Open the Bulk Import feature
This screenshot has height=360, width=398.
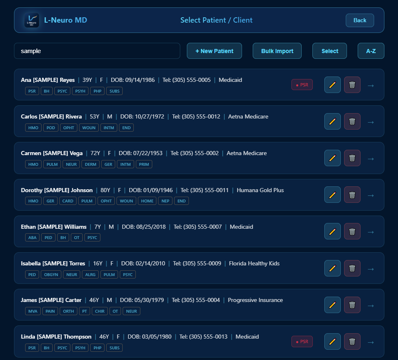click(277, 51)
